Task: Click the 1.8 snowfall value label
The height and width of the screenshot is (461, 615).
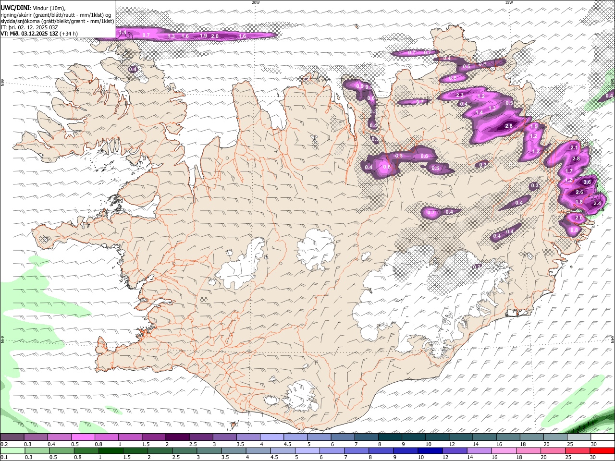Action: [579, 202]
